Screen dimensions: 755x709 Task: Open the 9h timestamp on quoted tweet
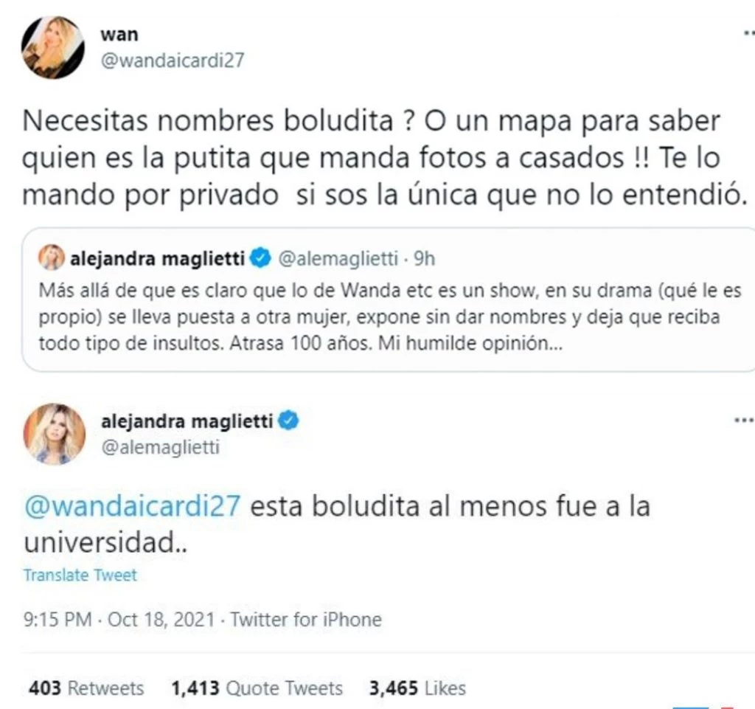(x=424, y=259)
